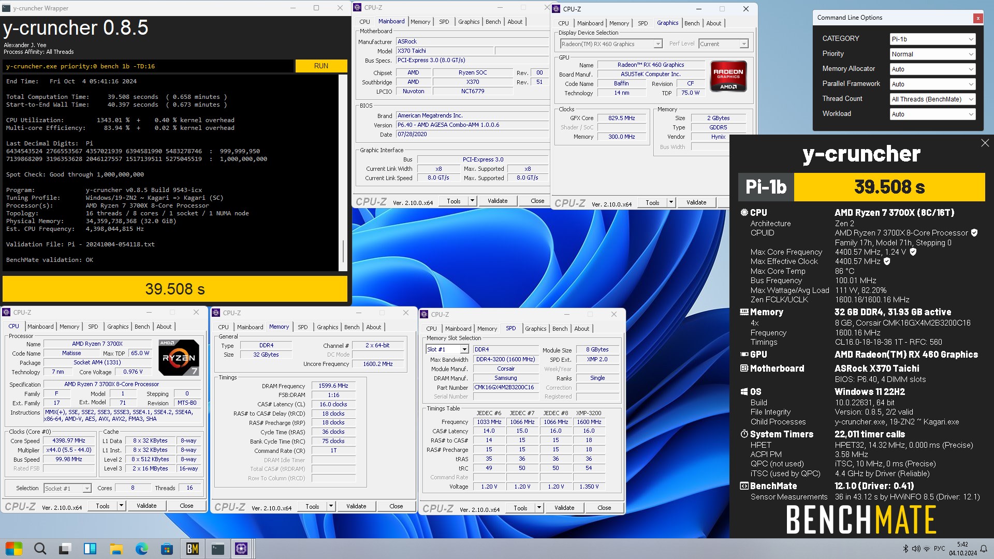Open the CATEGORY dropdown showing Pi-1b
This screenshot has width=994, height=559.
[932, 39]
